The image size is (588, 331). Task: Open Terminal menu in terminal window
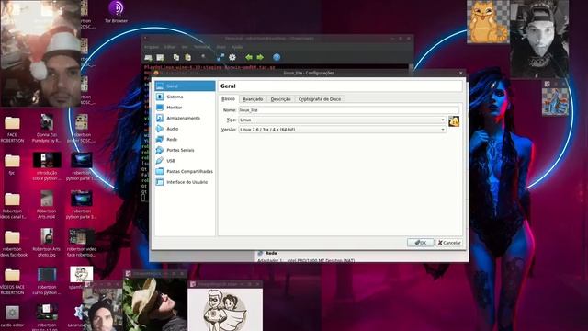click(202, 47)
